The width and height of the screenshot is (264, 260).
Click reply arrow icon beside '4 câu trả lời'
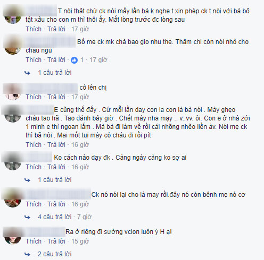click(x=27, y=217)
